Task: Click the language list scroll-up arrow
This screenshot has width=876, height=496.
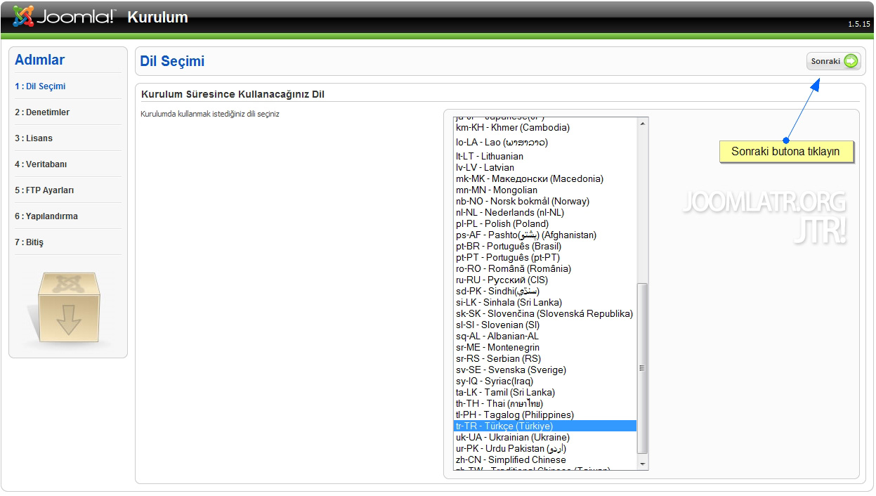Action: tap(642, 124)
